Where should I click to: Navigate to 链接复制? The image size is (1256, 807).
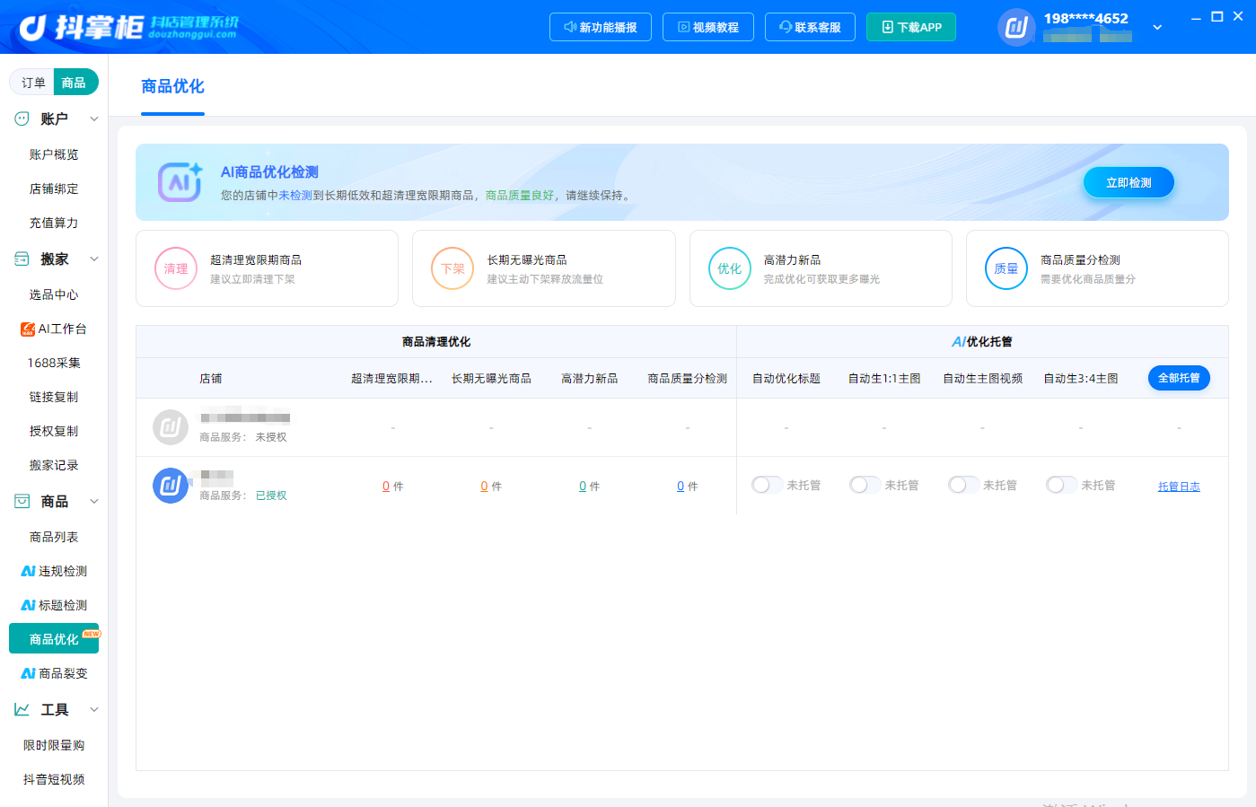pyautogui.click(x=54, y=397)
